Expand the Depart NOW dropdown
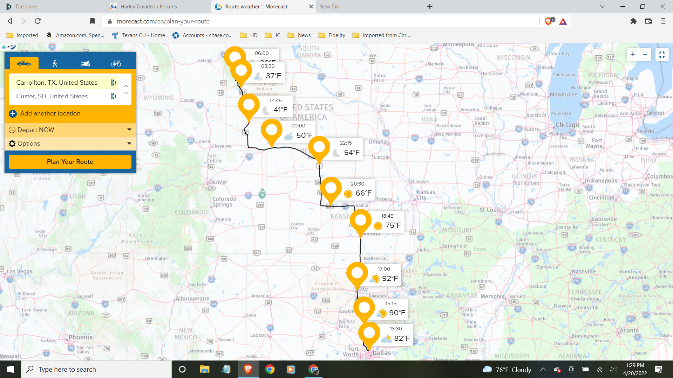The image size is (673, 378). pos(70,130)
